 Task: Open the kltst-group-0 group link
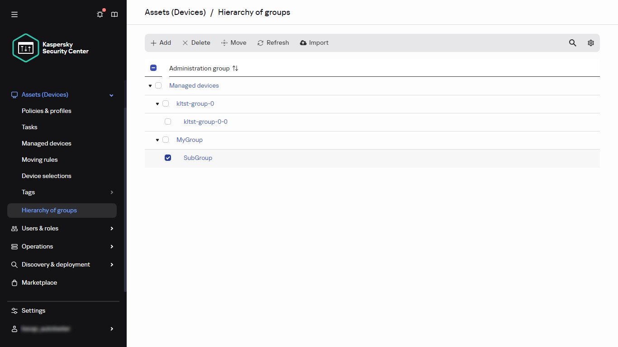click(x=195, y=103)
